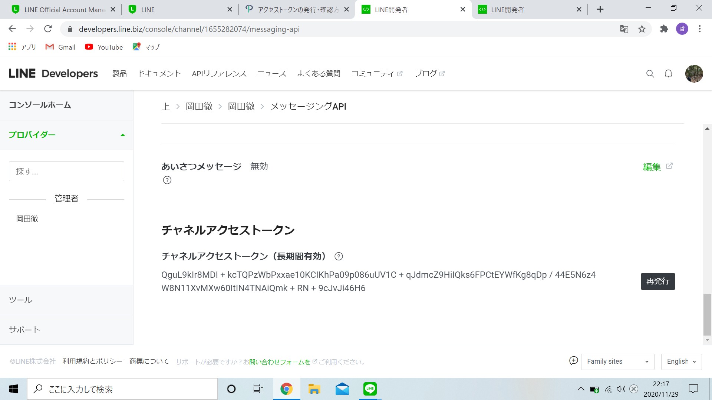Open Chrome extensions puzzle icon

click(664, 29)
